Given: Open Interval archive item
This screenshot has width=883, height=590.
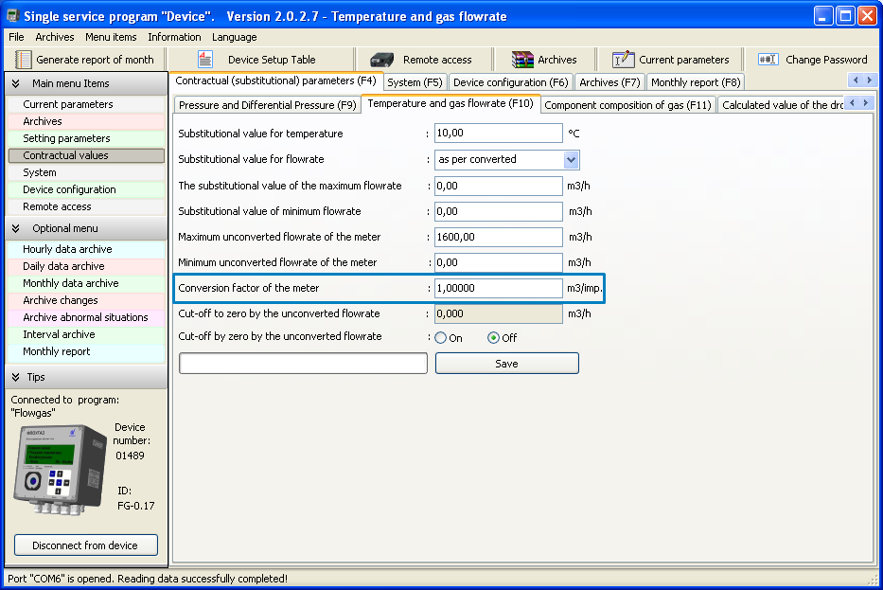Looking at the screenshot, I should pos(86,334).
